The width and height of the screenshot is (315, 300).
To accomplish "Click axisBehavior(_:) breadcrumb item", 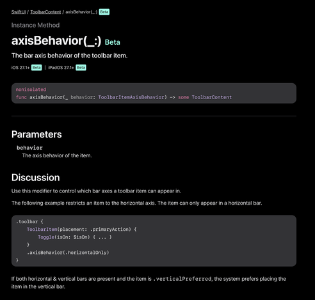I will tap(81, 12).
